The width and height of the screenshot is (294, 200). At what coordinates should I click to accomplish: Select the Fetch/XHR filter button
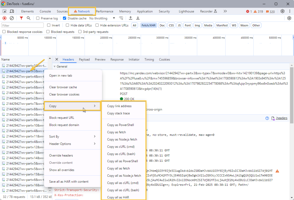[148, 25]
